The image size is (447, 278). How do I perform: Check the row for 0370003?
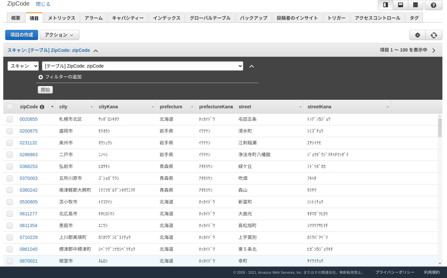click(10, 178)
